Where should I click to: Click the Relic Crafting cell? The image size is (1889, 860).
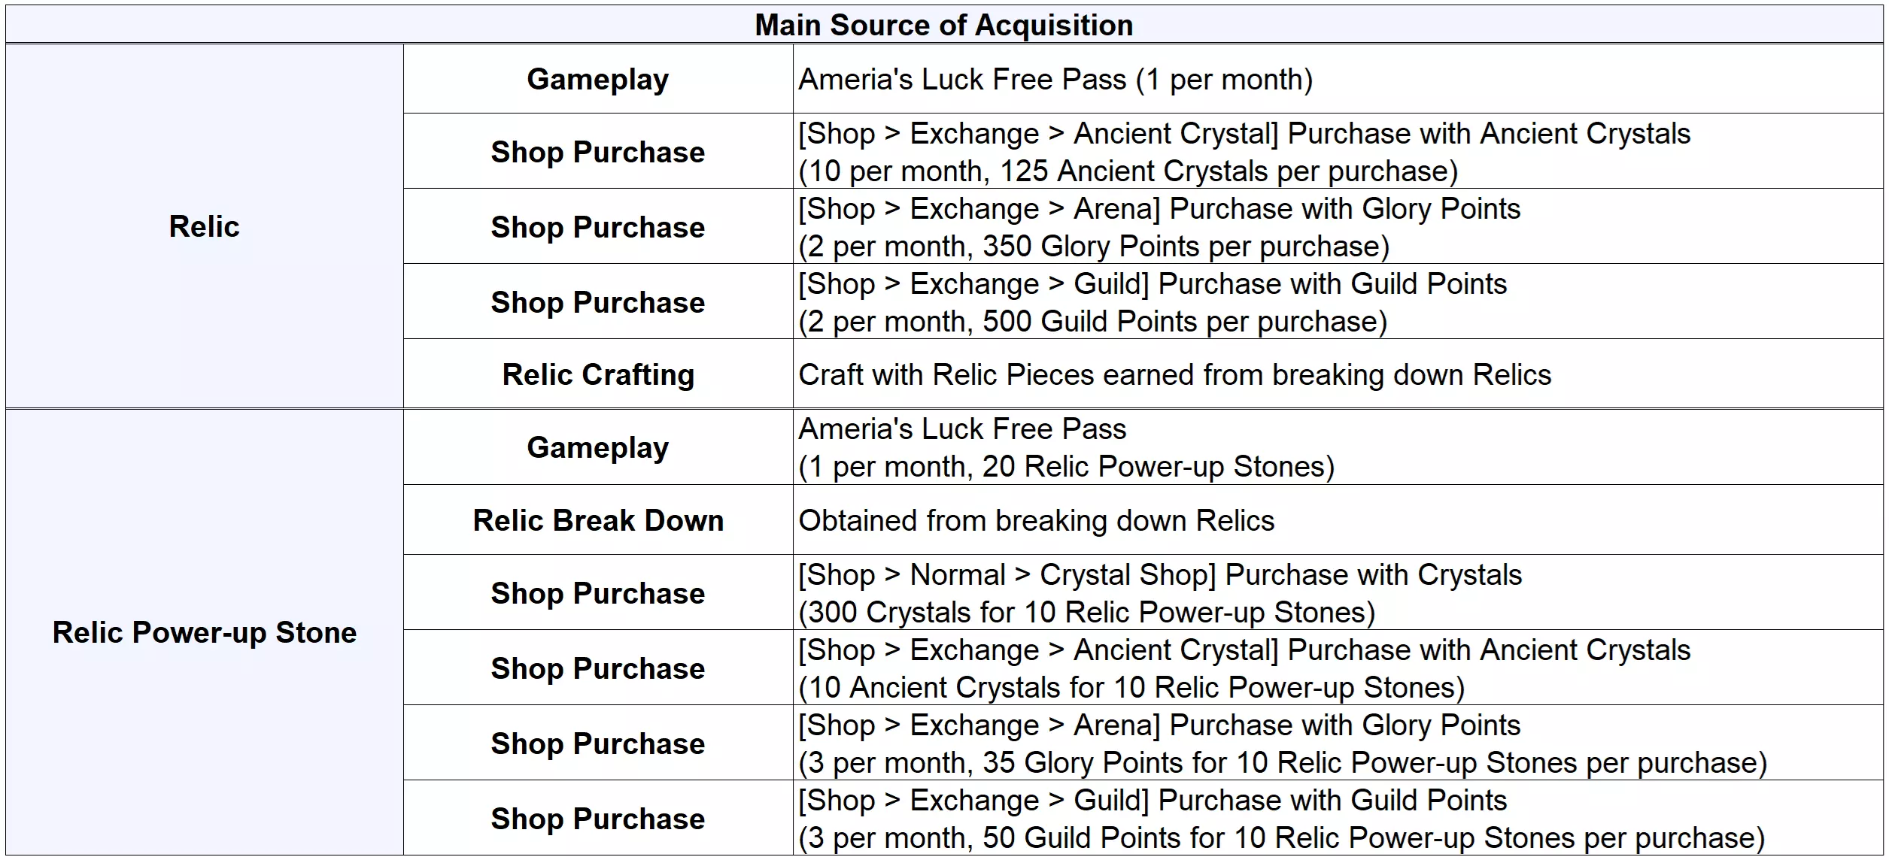click(598, 374)
